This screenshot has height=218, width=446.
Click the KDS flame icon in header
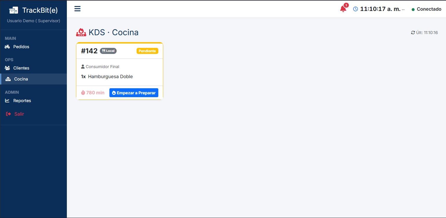(81, 32)
